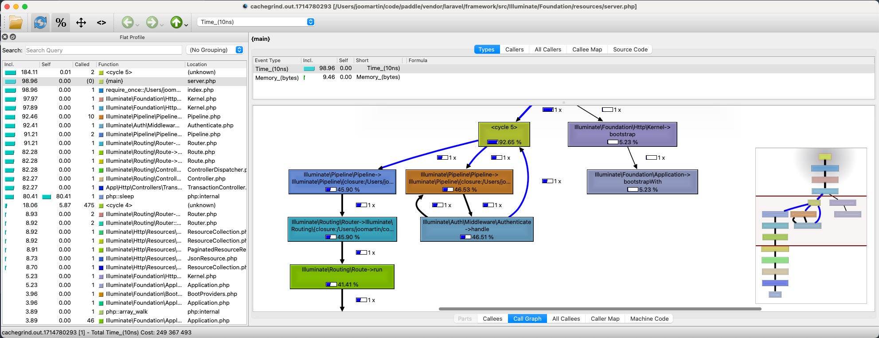Open back history dropdown arrow
This screenshot has height=338, width=879.
coord(137,25)
